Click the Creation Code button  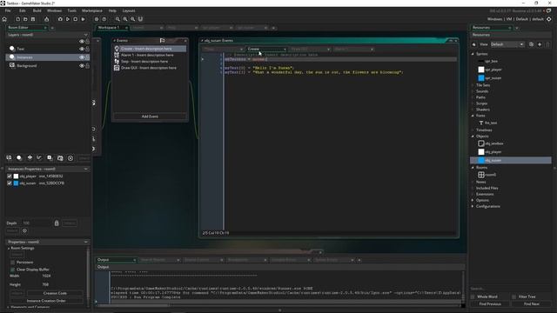(x=55, y=294)
